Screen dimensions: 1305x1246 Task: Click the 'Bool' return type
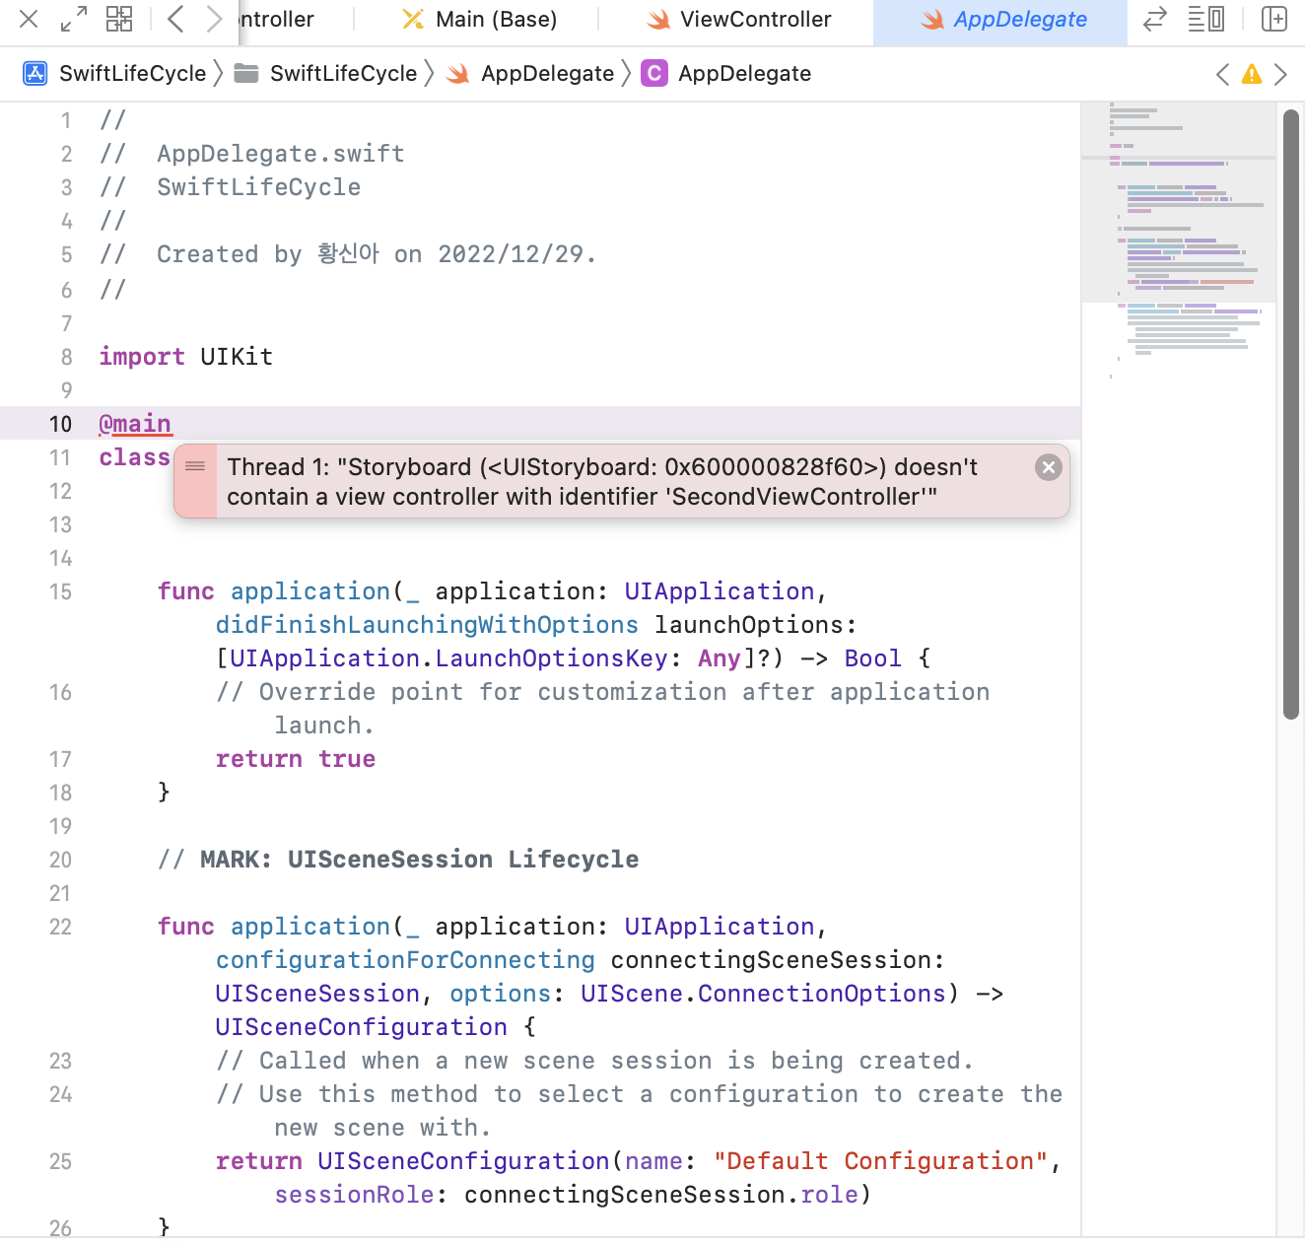[873, 658]
